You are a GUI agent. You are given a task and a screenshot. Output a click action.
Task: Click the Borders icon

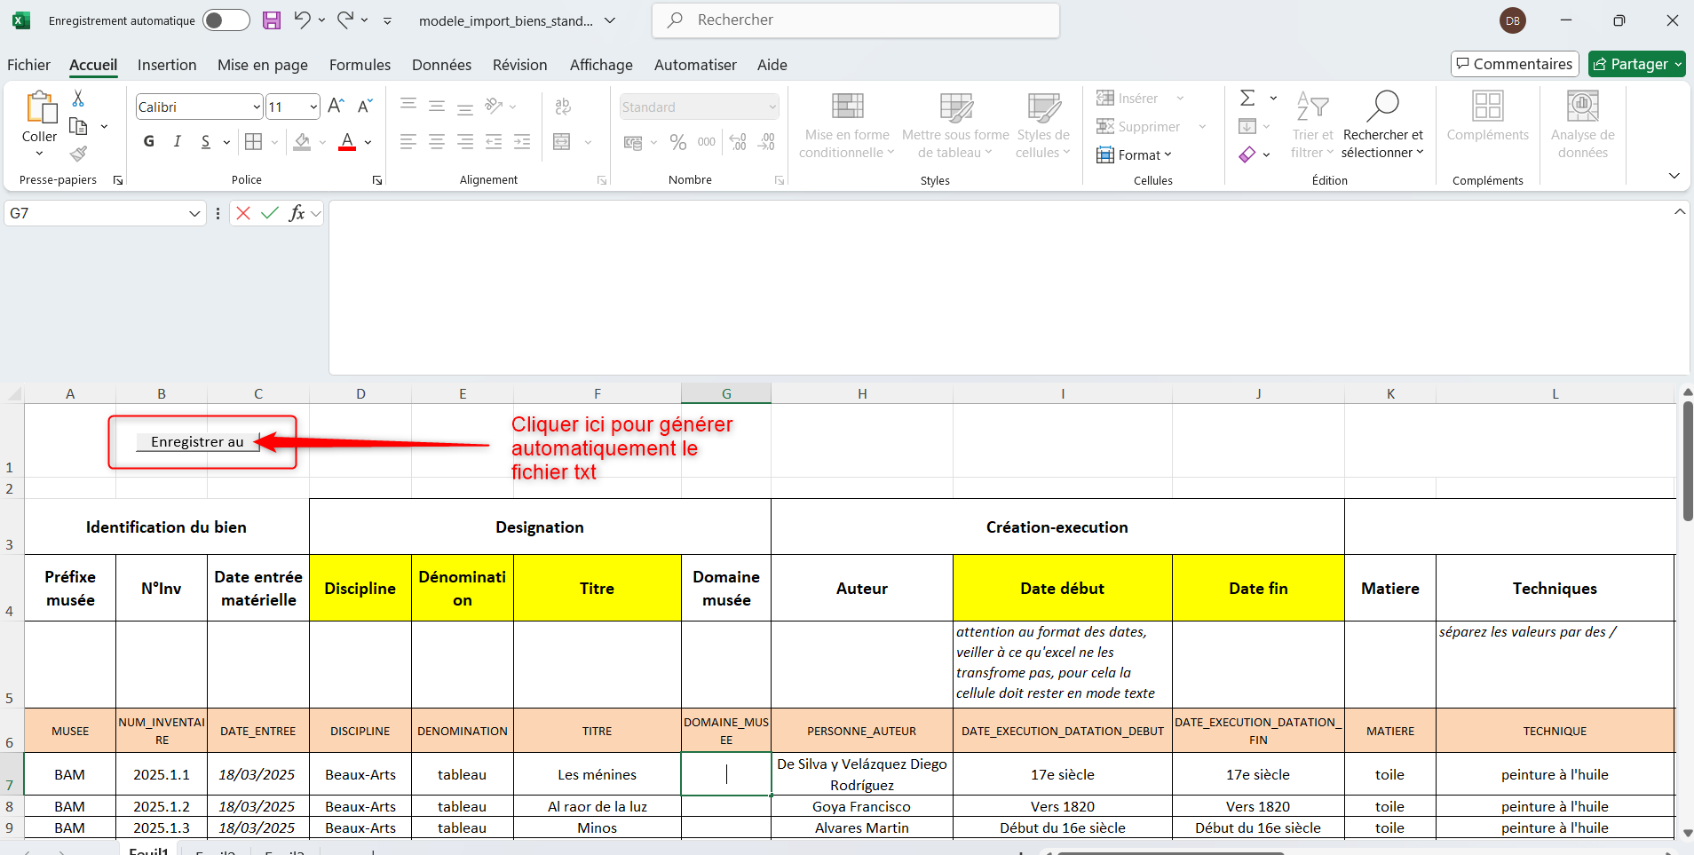click(254, 141)
